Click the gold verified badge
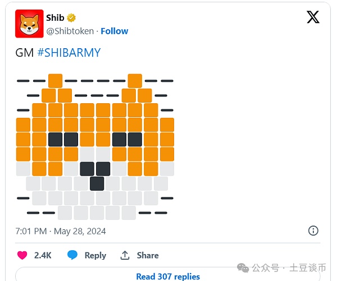The width and height of the screenshot is (337, 281). [x=71, y=18]
